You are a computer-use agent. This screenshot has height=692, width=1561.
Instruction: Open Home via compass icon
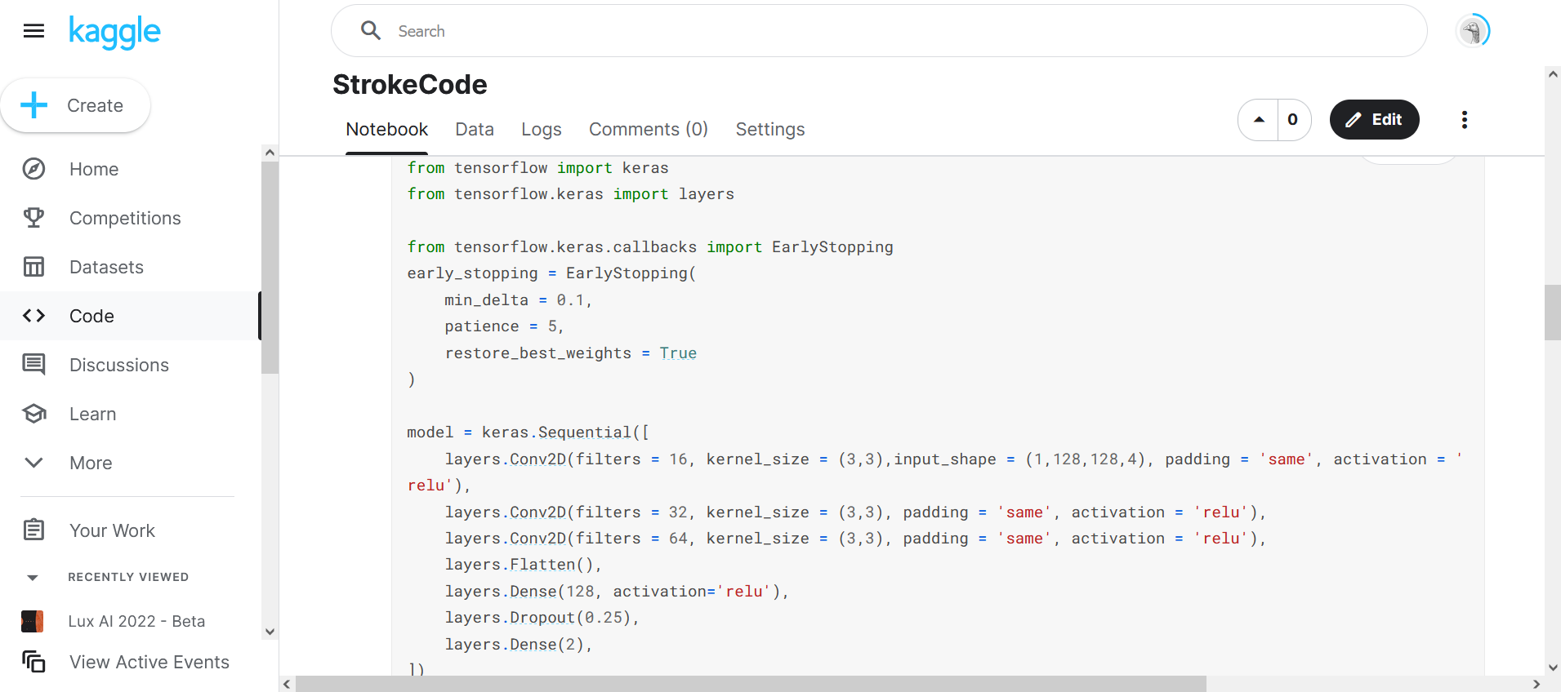pyautogui.click(x=33, y=169)
